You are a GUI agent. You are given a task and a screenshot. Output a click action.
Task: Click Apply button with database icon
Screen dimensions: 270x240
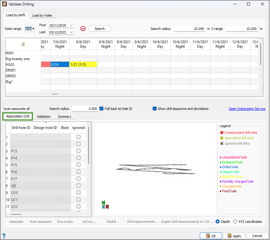234,236
